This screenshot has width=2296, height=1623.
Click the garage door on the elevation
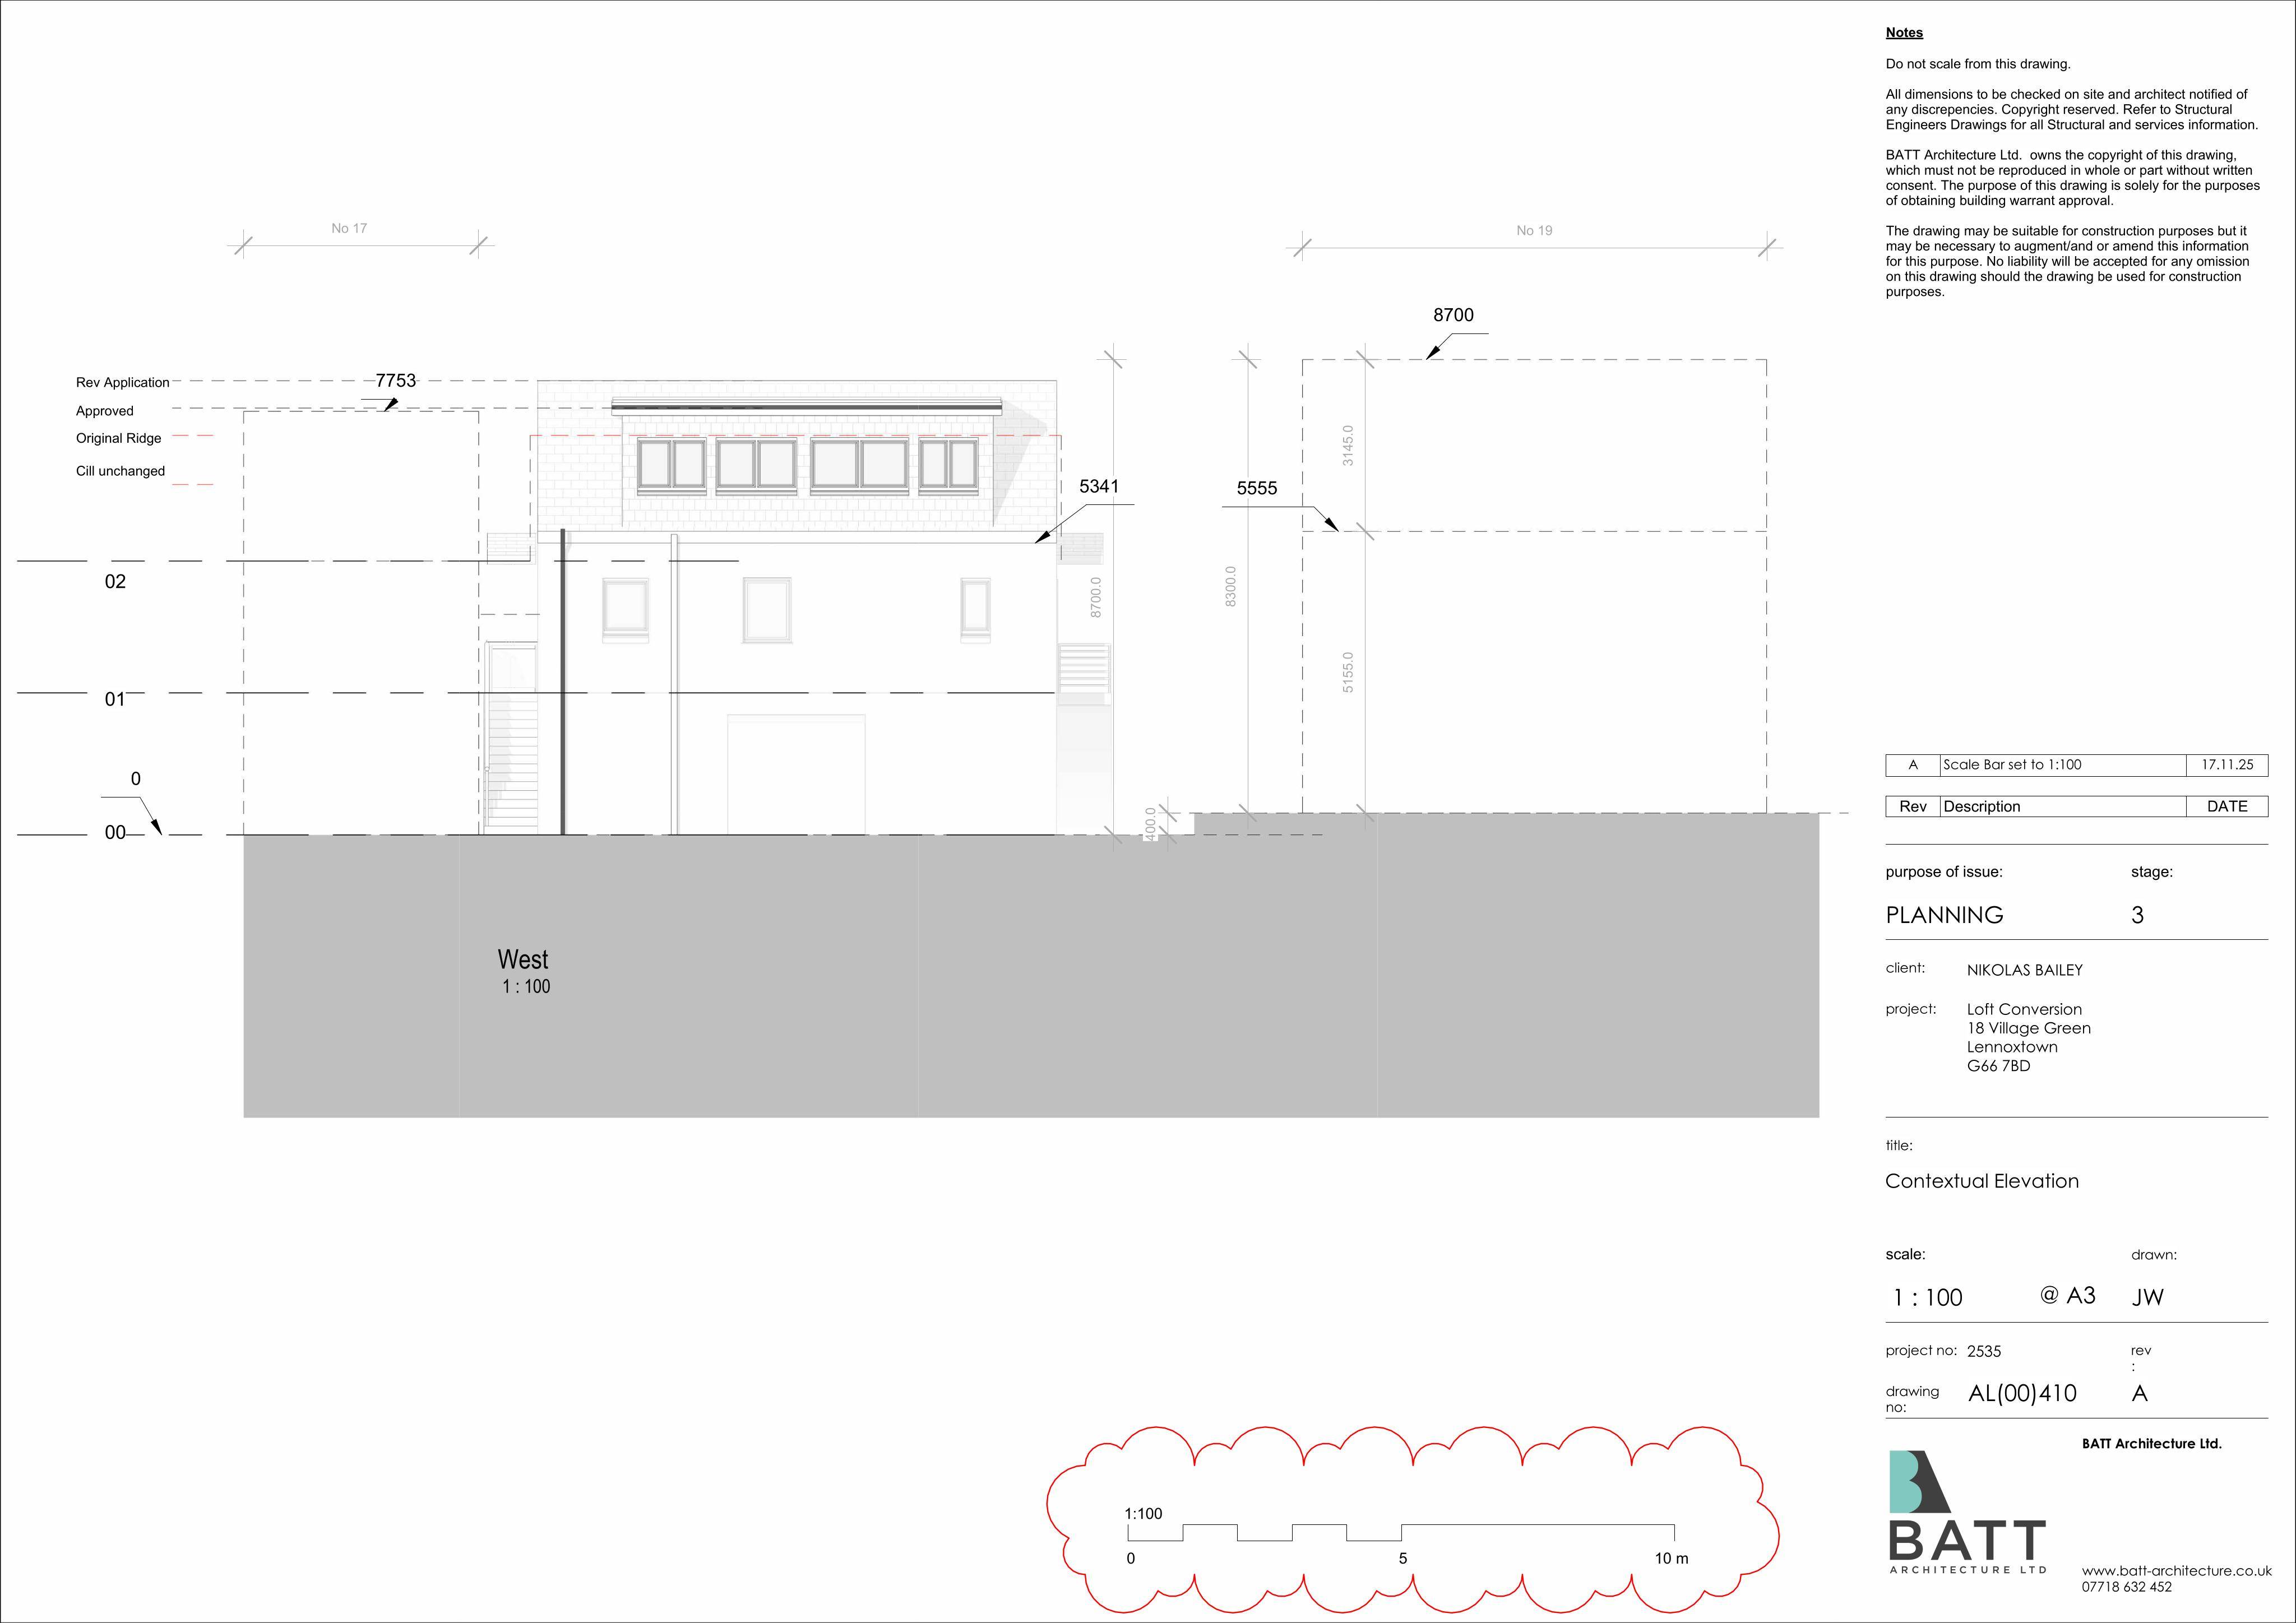(796, 774)
